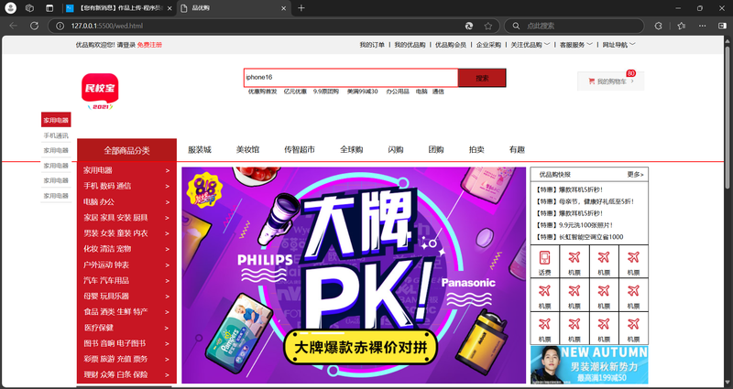Select 手机通讯 in the floating sidebar
Viewport: 733px width, 389px height.
(x=56, y=135)
